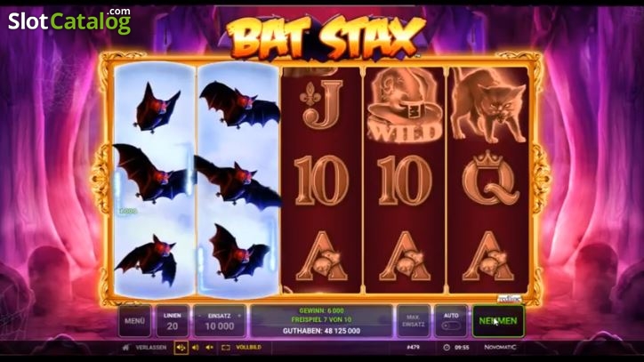Toggle the highlighted full sound icon
644x362 pixels.
tap(181, 348)
